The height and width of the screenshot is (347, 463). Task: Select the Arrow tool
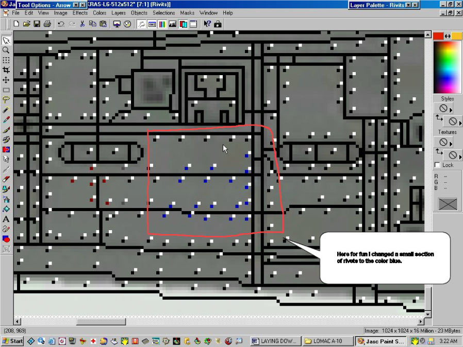pos(6,40)
